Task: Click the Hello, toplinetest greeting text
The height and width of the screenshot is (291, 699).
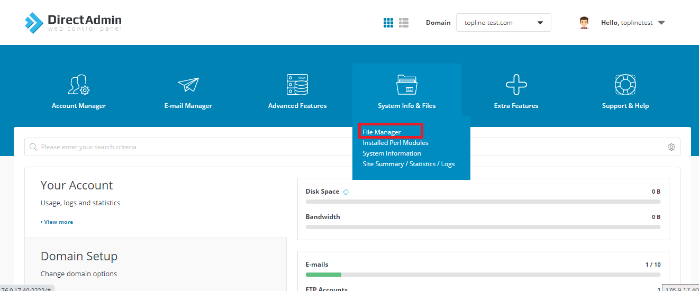Action: pos(627,23)
